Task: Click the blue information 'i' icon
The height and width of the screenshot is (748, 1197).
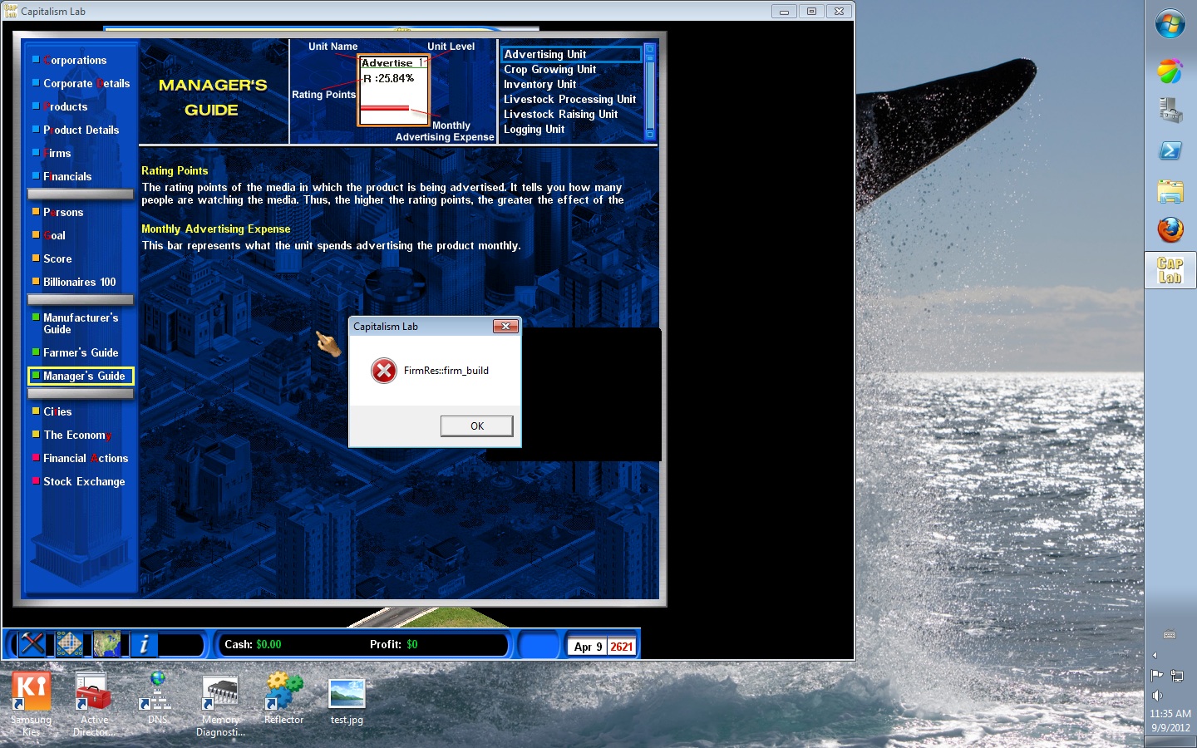Action: [x=144, y=644]
